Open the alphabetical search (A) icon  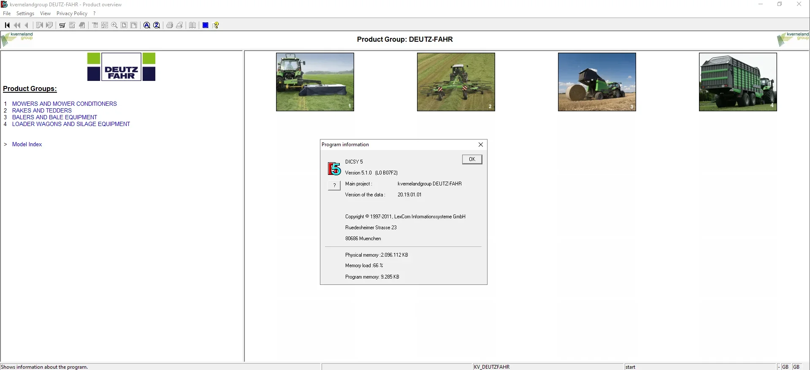147,25
